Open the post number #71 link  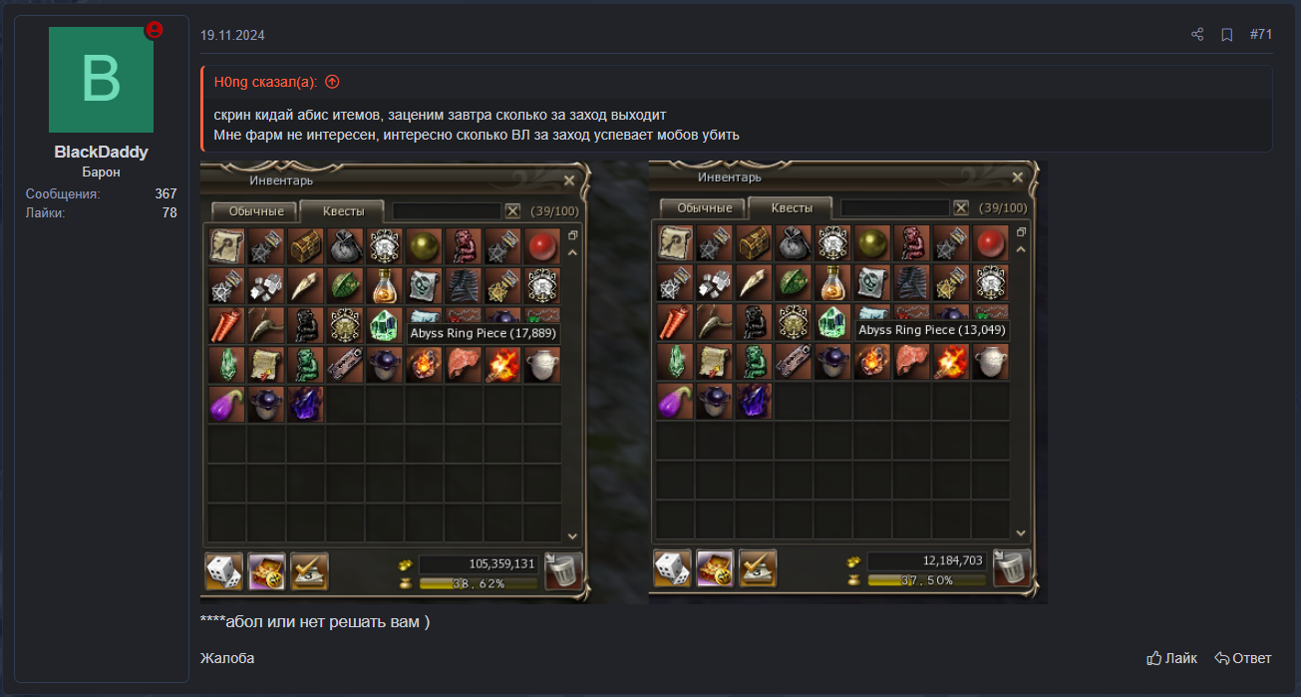point(1261,35)
